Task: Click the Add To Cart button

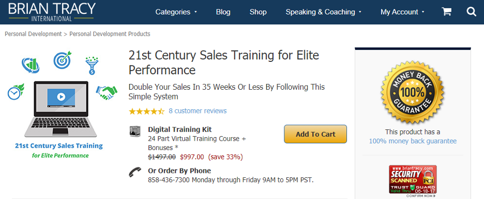Action: click(x=315, y=134)
